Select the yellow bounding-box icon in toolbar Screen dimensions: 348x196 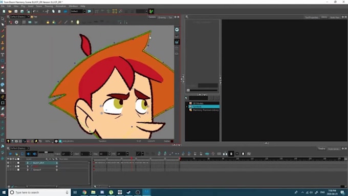(x=115, y=11)
